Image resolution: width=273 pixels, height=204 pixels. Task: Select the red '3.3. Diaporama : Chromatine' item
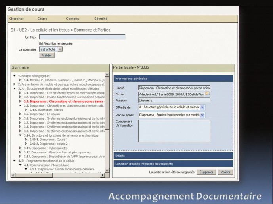65,101
